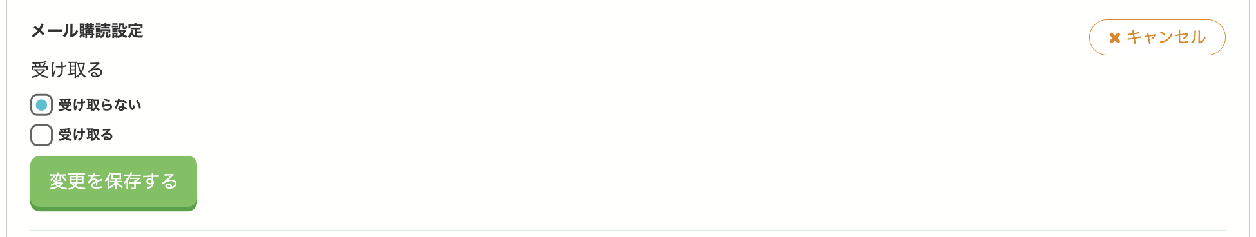Click the orange-outlined キャンセル pill
The width and height of the screenshot is (1256, 237).
point(1157,37)
